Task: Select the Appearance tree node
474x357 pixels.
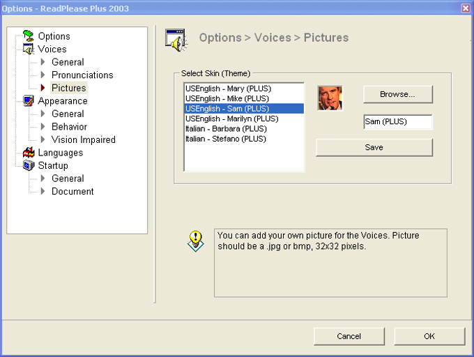Action: [x=63, y=101]
